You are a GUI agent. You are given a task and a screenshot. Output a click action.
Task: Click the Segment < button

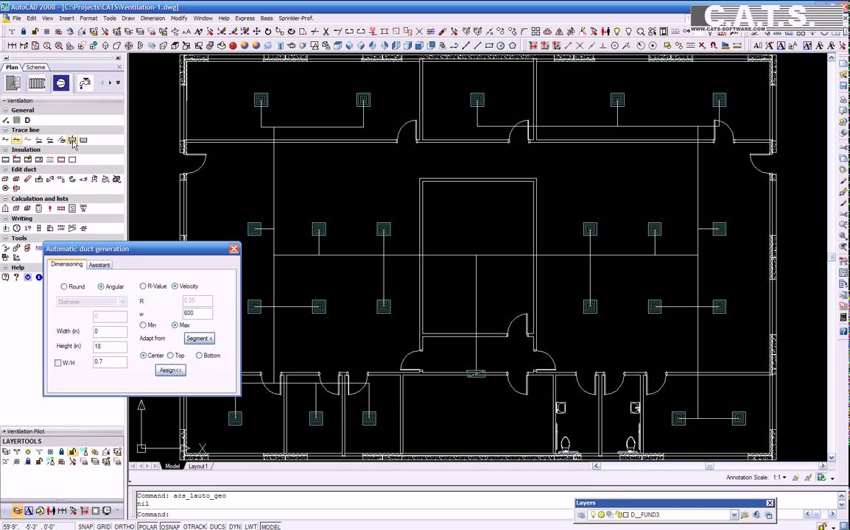pos(200,338)
